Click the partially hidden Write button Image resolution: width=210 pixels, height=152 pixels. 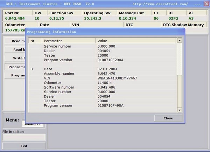[15, 58]
